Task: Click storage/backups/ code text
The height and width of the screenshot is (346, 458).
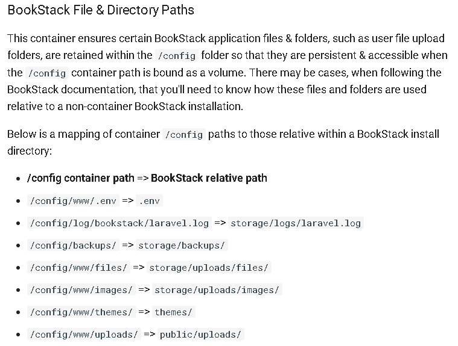Action: (x=182, y=246)
